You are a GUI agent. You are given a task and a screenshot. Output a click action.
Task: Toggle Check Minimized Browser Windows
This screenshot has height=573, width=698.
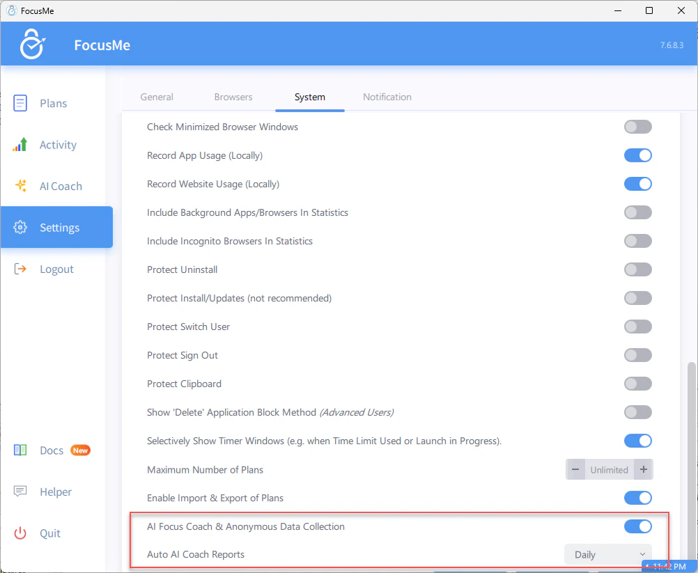point(637,127)
